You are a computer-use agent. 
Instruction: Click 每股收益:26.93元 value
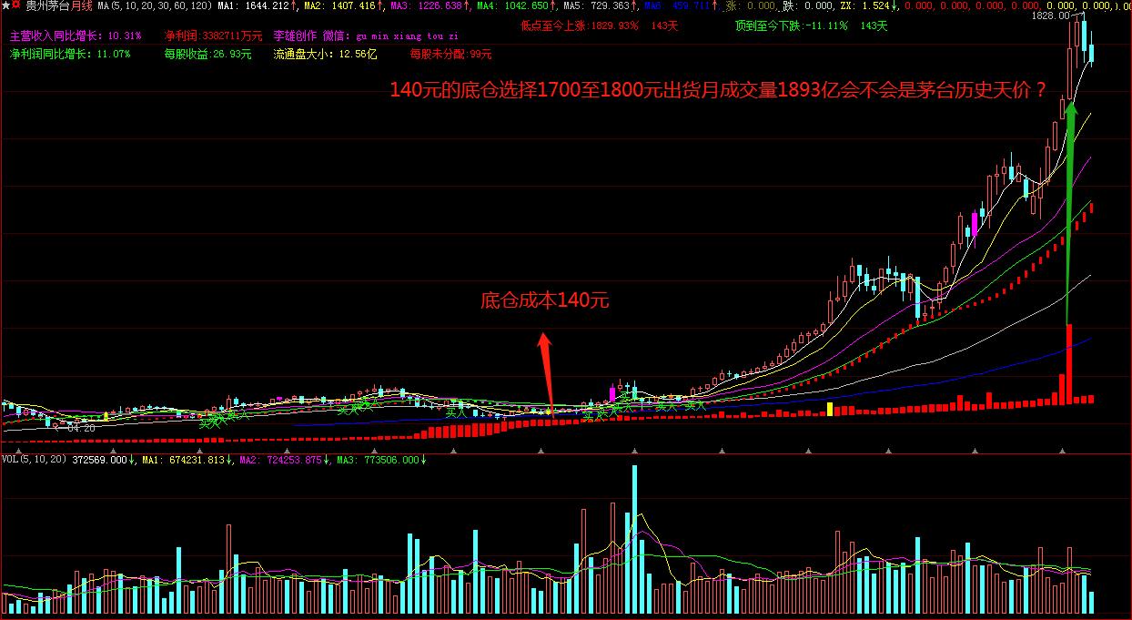pos(208,55)
